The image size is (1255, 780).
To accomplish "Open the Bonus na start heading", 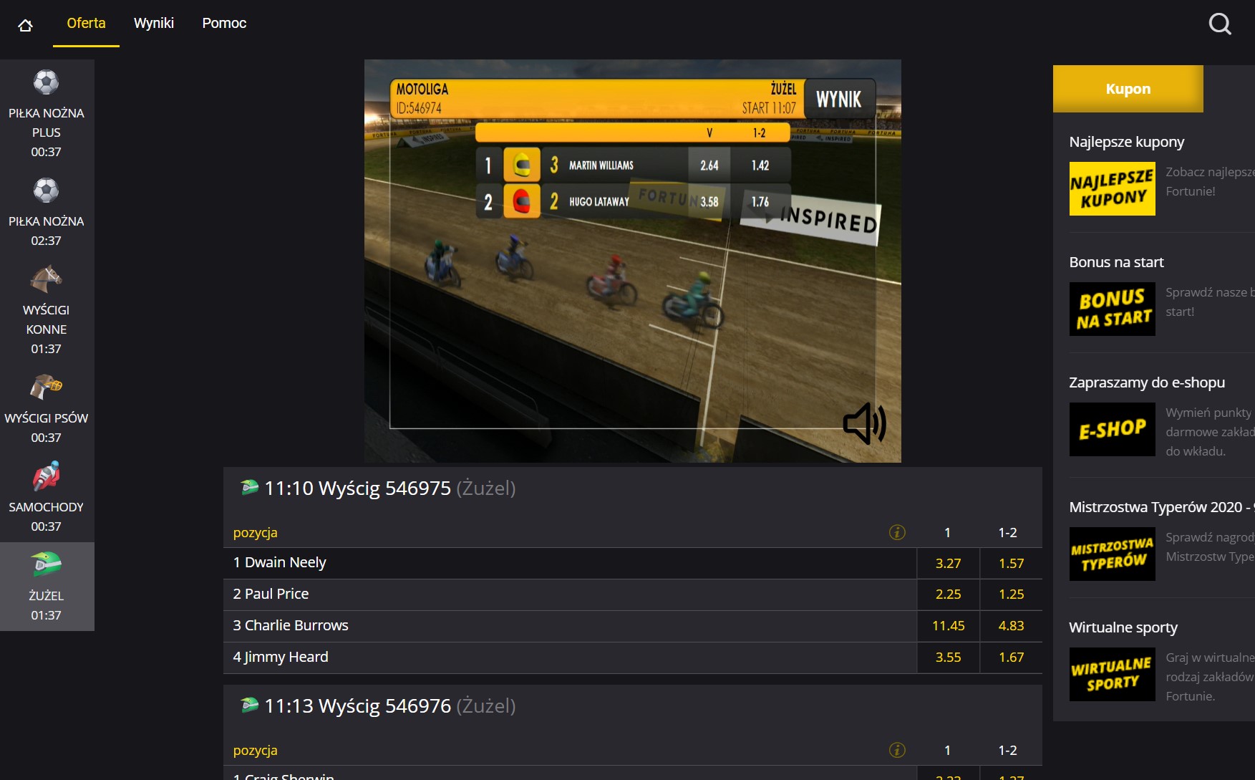I will (x=1116, y=262).
